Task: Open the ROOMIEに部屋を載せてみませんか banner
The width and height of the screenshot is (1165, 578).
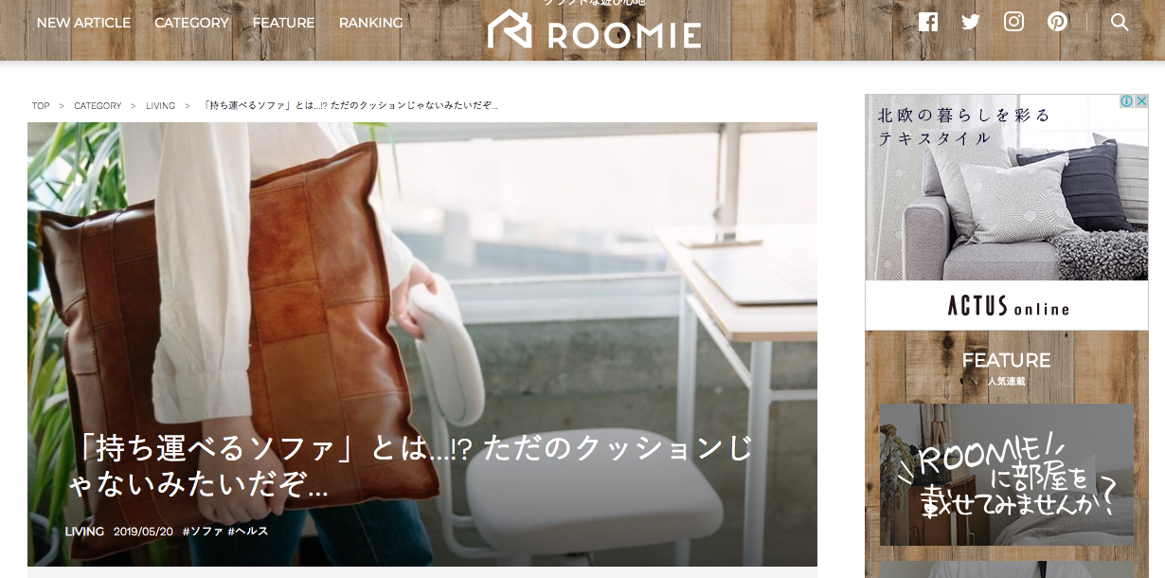Action: [1007, 475]
